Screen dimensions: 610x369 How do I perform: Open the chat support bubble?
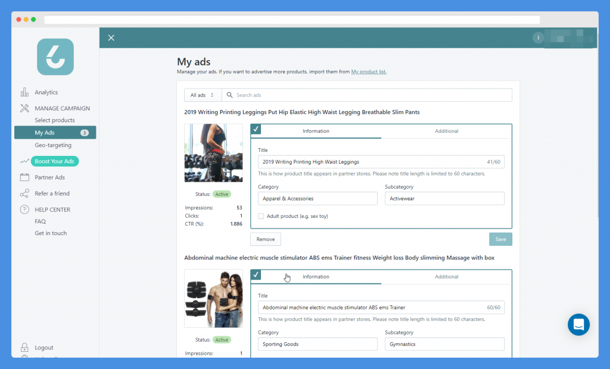578,324
